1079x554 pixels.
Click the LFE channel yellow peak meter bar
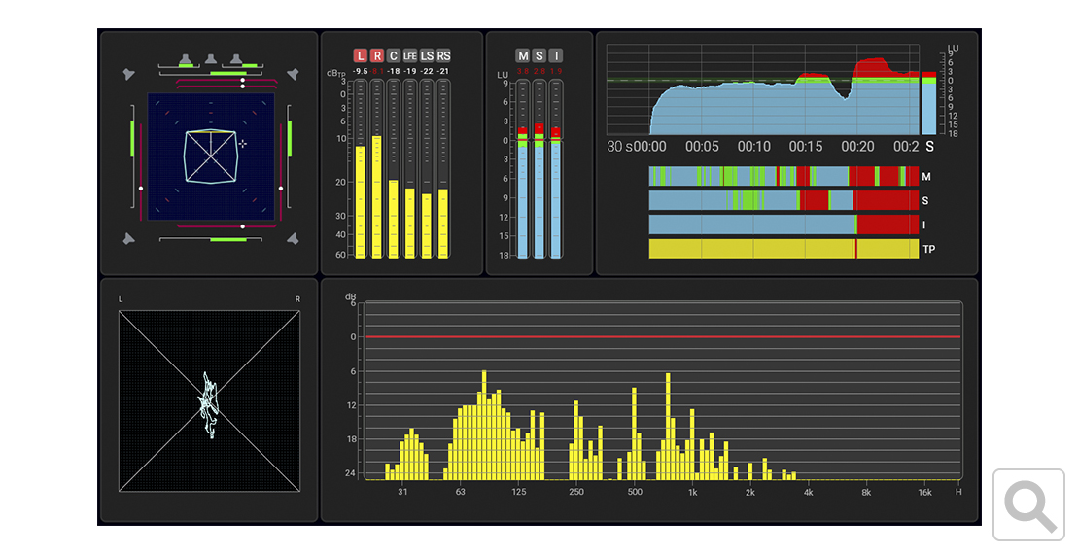pyautogui.click(x=409, y=223)
